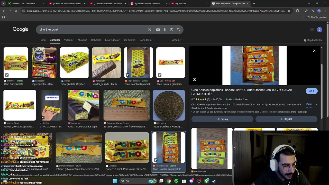Open the Akakçe Cino Çikolata Çeşitleri thumbnail
329x185 pixels.
point(74,63)
